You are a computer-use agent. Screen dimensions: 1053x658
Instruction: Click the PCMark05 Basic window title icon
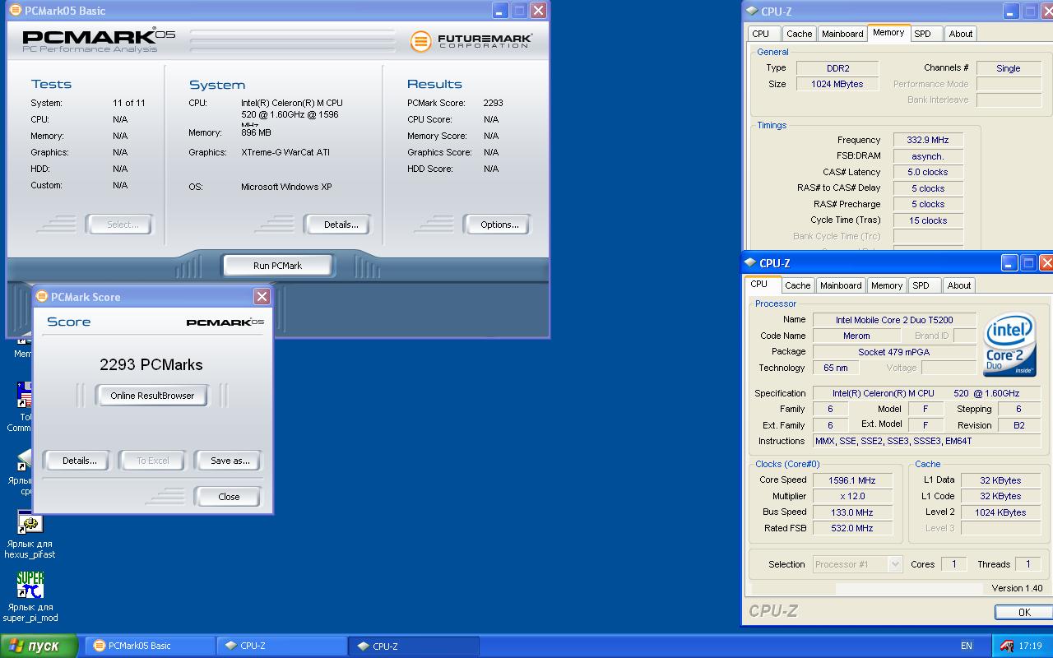15,11
